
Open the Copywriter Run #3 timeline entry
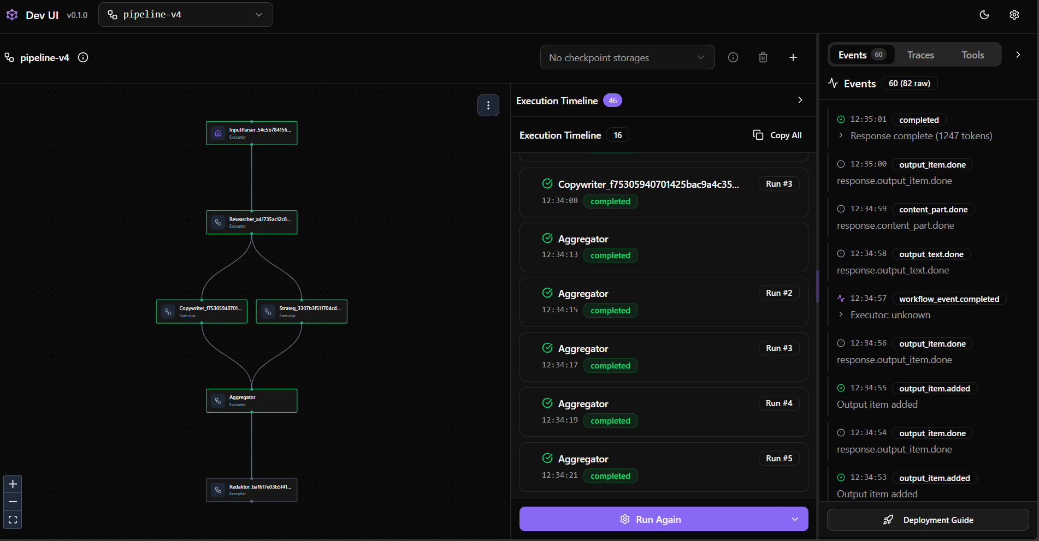click(664, 192)
